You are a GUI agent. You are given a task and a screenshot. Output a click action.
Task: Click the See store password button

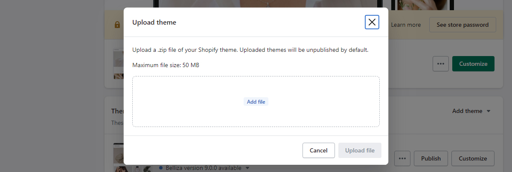coord(463,25)
